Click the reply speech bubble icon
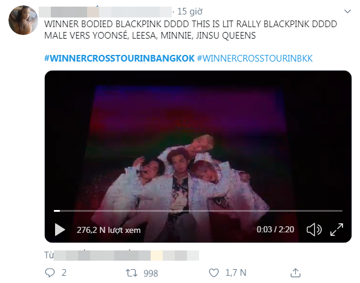Viewport: 360px width, 283px height. coord(50,273)
